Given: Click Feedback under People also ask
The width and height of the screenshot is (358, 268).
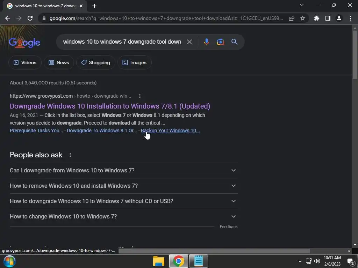Looking at the screenshot, I should (x=229, y=227).
